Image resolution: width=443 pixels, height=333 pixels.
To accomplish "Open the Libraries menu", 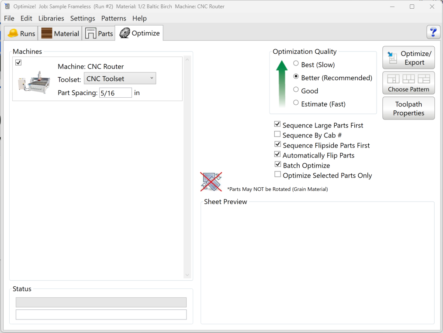I will (51, 18).
